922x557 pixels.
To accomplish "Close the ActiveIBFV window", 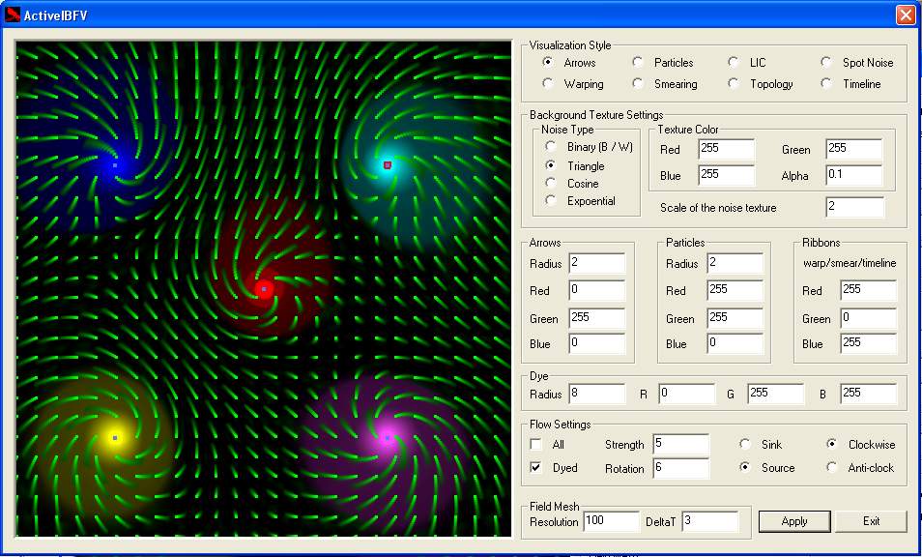I will 905,15.
